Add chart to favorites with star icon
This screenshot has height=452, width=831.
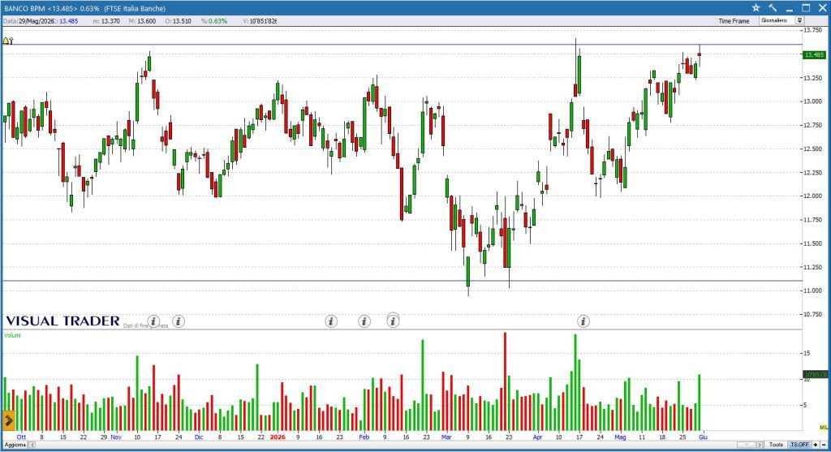click(x=756, y=8)
